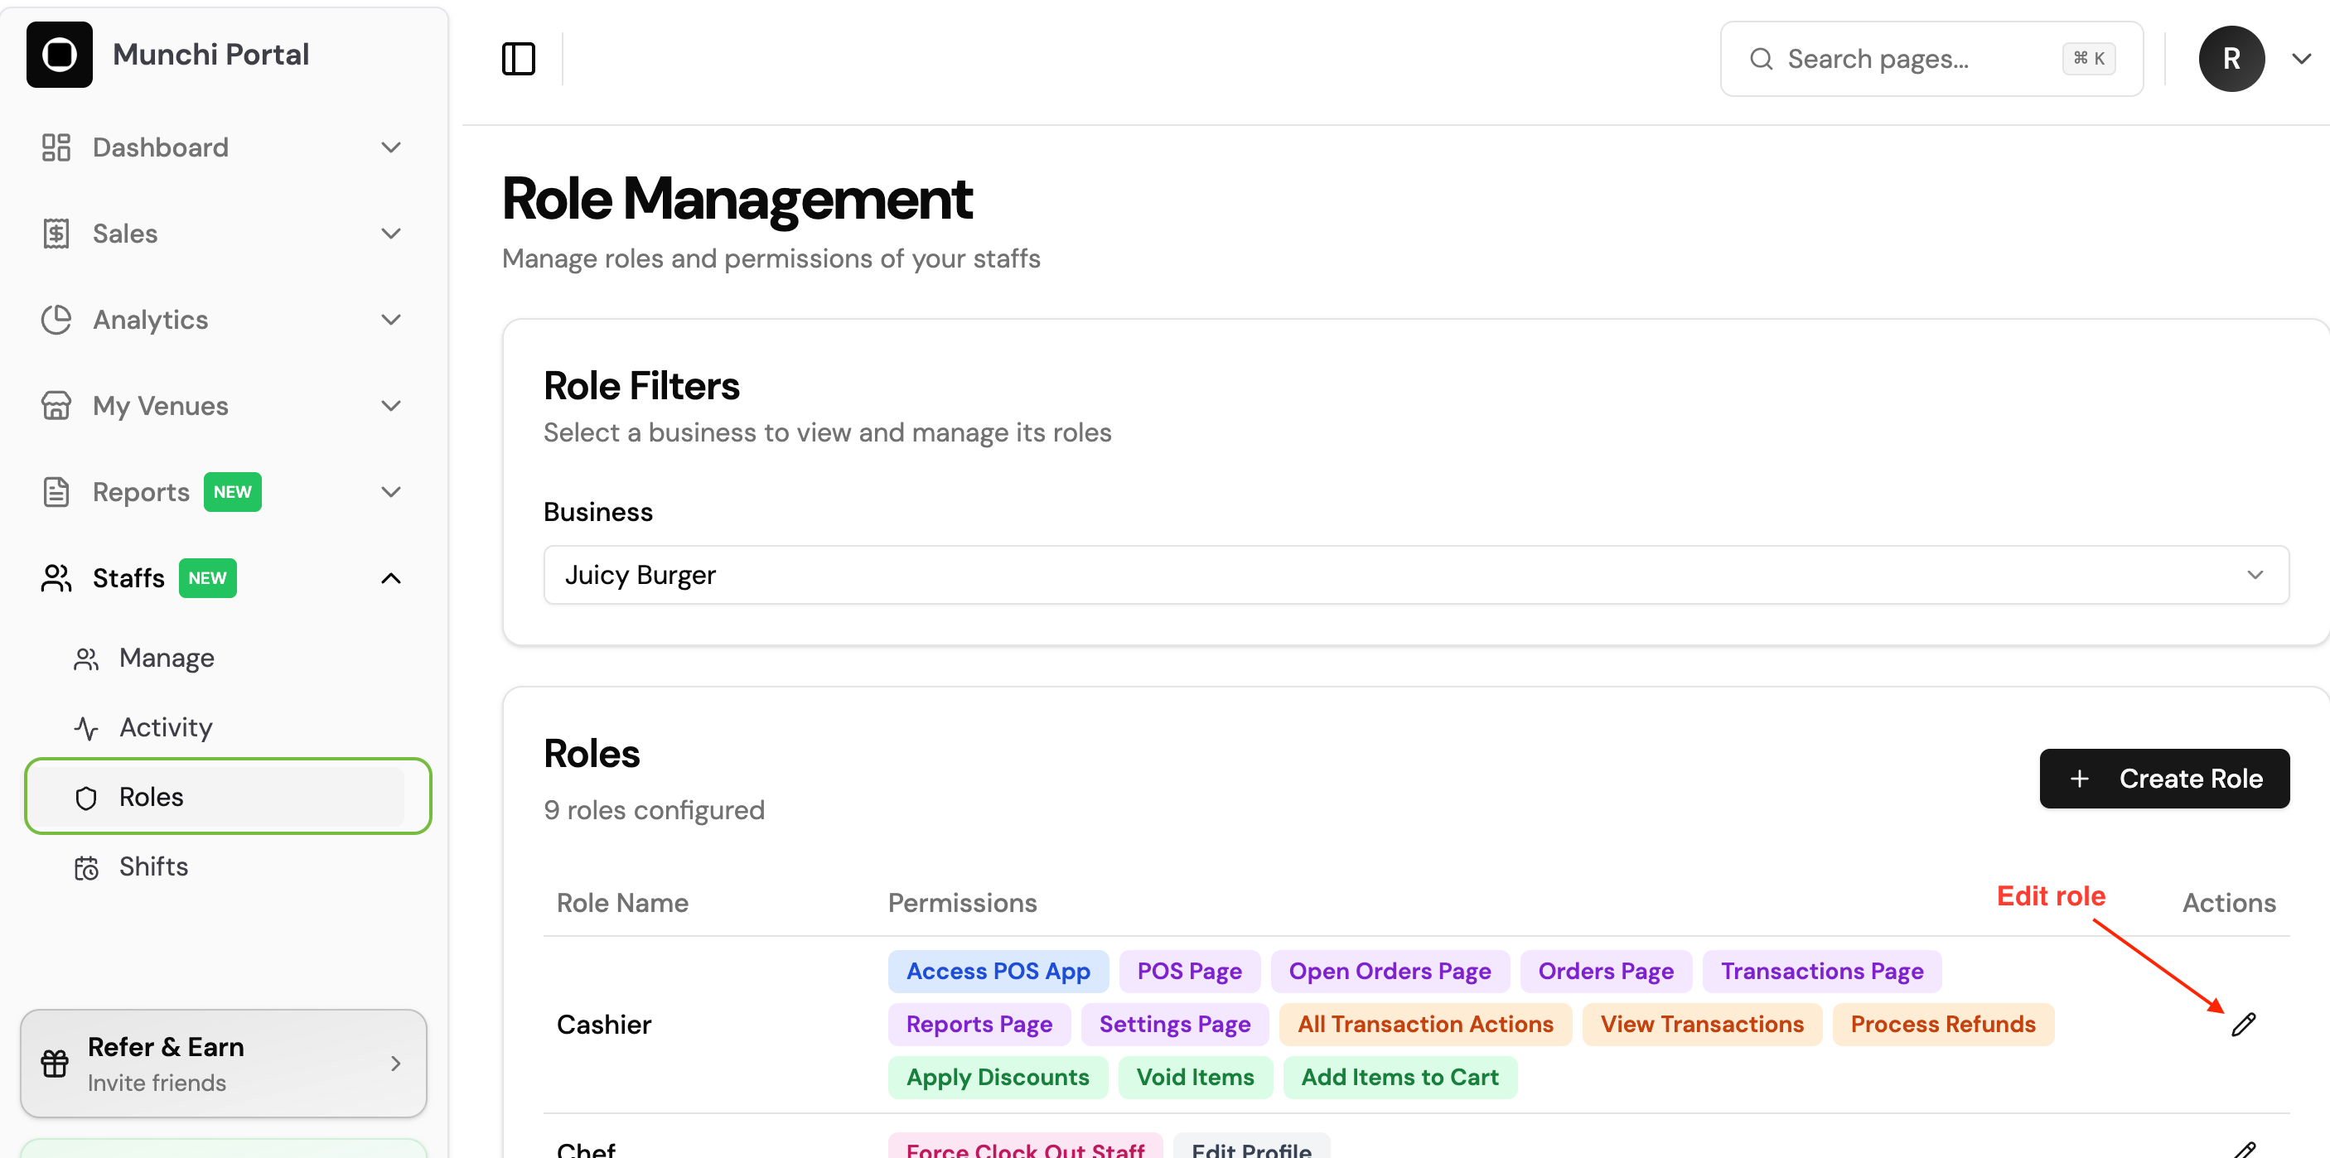Open the Sales menu item
This screenshot has width=2330, height=1158.
point(223,234)
